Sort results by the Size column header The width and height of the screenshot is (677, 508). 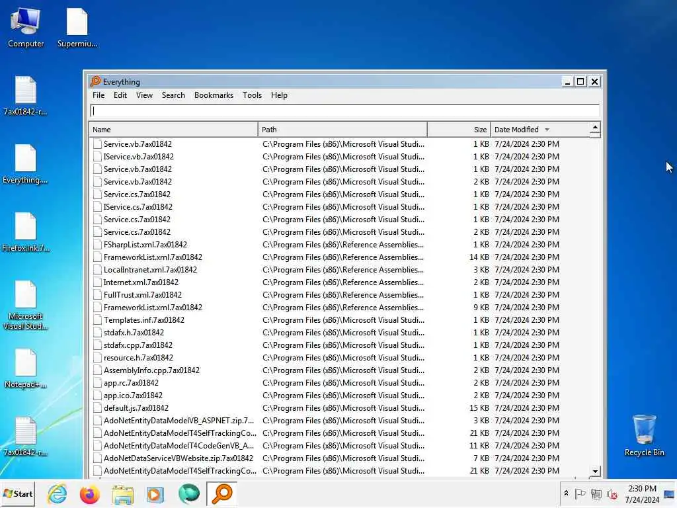[x=459, y=130]
